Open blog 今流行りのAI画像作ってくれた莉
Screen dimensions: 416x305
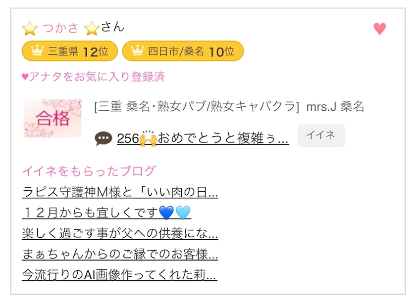(x=119, y=275)
